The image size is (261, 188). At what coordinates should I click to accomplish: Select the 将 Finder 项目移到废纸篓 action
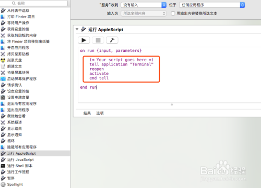(x=35, y=42)
